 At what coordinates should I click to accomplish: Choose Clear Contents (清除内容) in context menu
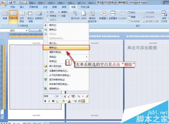[x=66, y=52]
